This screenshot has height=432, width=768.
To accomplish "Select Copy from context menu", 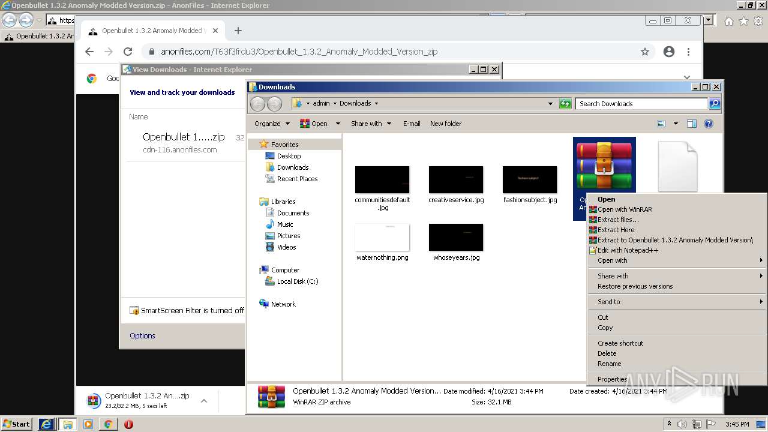I will pos(605,328).
